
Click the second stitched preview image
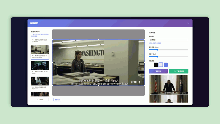point(169,99)
